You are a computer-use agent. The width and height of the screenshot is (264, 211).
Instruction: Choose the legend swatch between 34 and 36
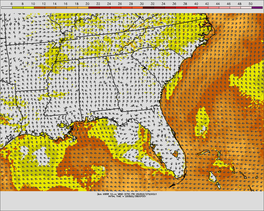click(x=170, y=7)
